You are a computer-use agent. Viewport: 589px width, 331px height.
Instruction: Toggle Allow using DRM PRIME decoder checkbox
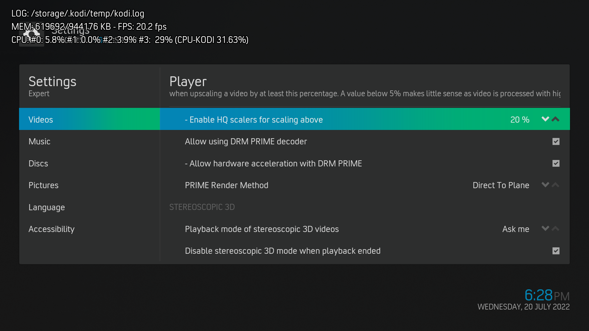pos(556,142)
